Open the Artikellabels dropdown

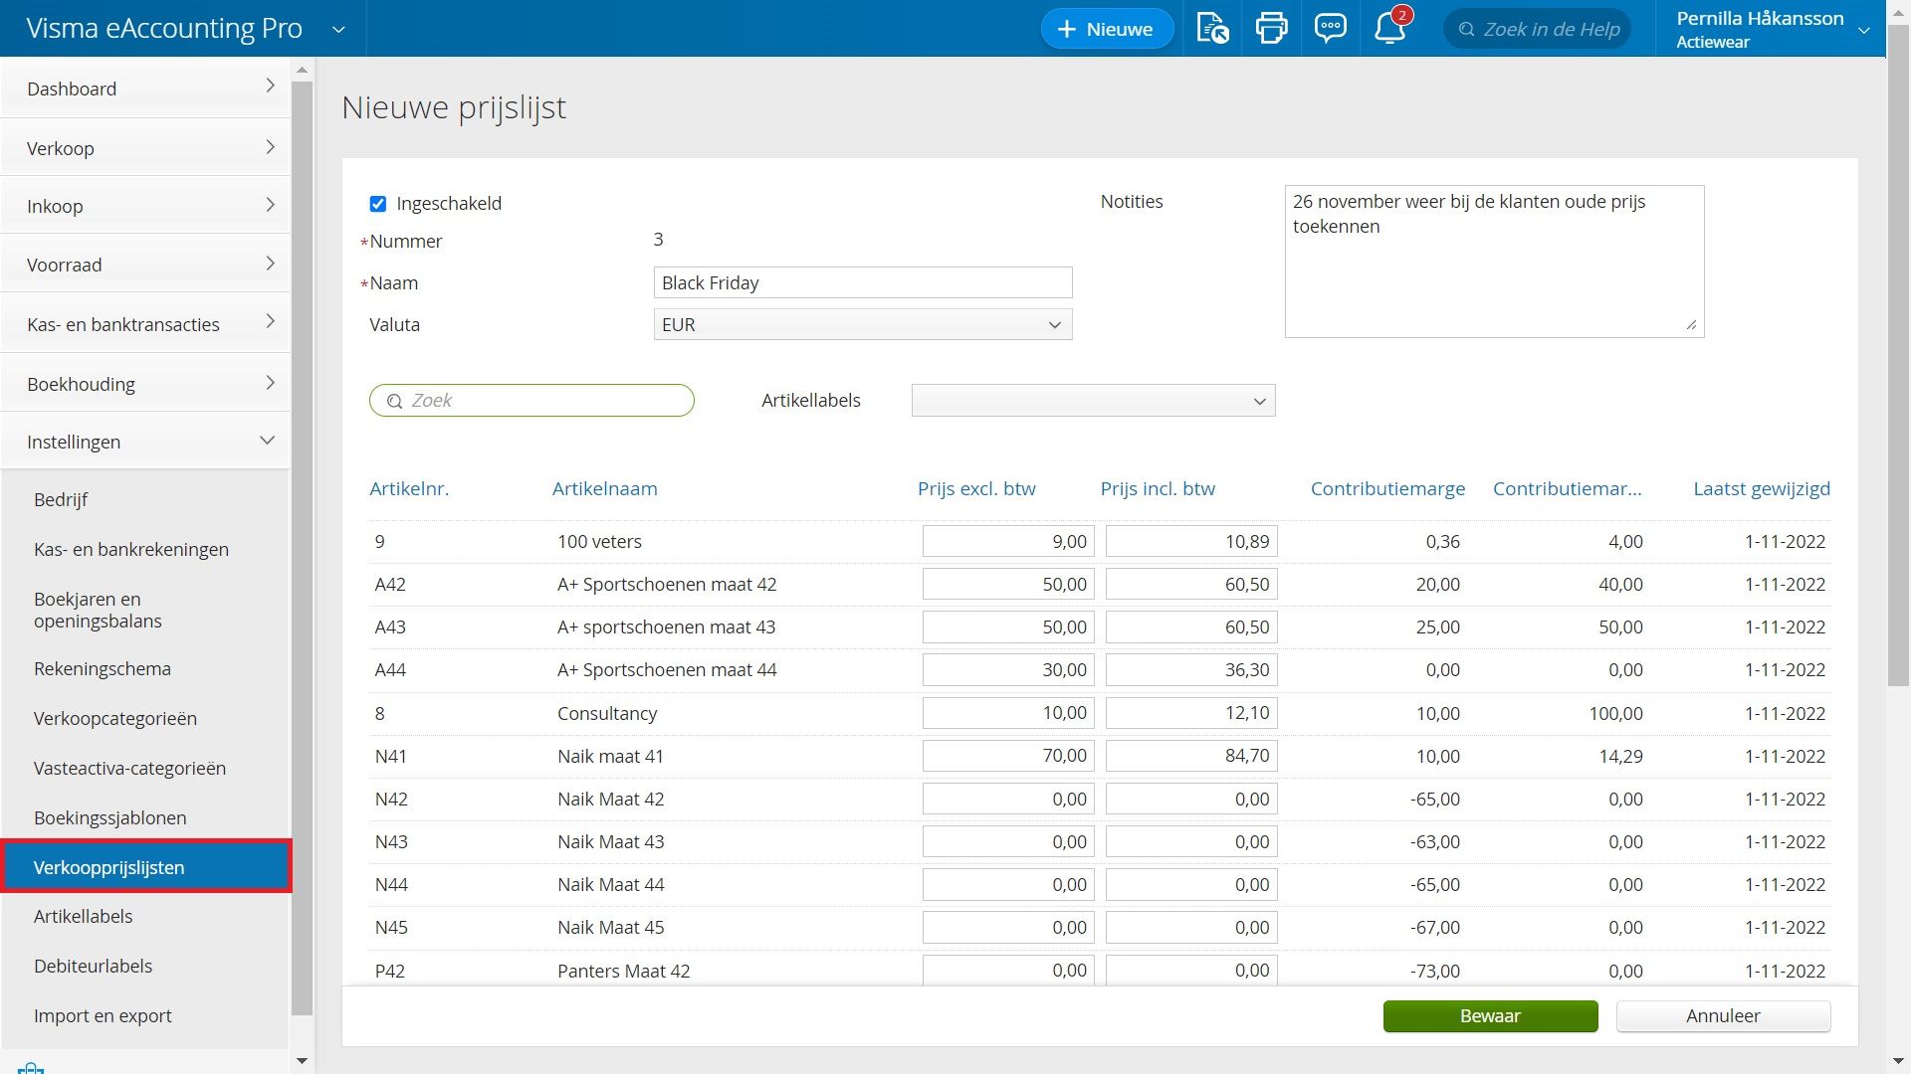point(1093,401)
